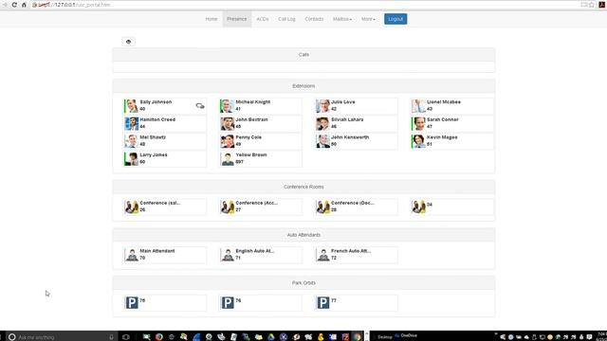Click the browser address bar URL
Viewport: 607px width, 341px height.
point(75,5)
